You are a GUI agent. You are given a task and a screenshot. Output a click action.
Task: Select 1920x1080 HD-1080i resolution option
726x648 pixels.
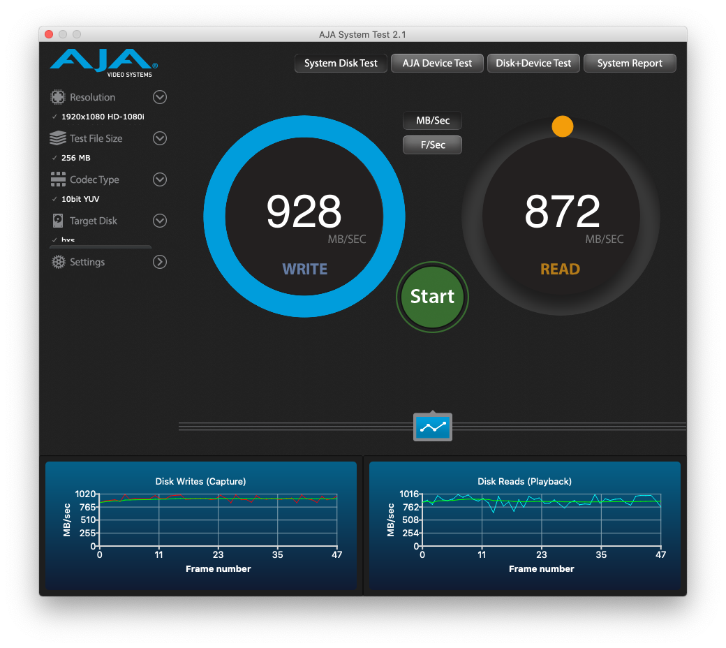point(103,117)
